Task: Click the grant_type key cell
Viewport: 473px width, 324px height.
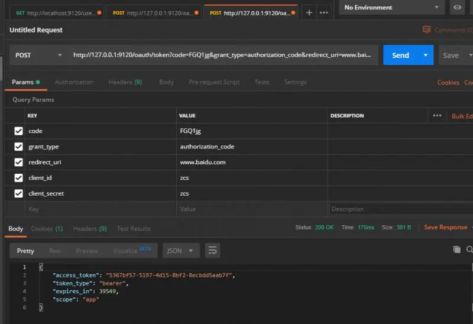Action: tap(101, 147)
